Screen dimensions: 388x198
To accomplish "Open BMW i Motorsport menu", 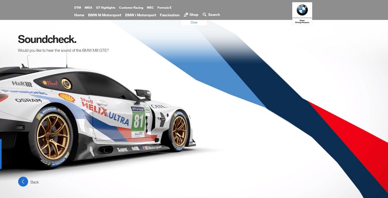I will pos(141,15).
